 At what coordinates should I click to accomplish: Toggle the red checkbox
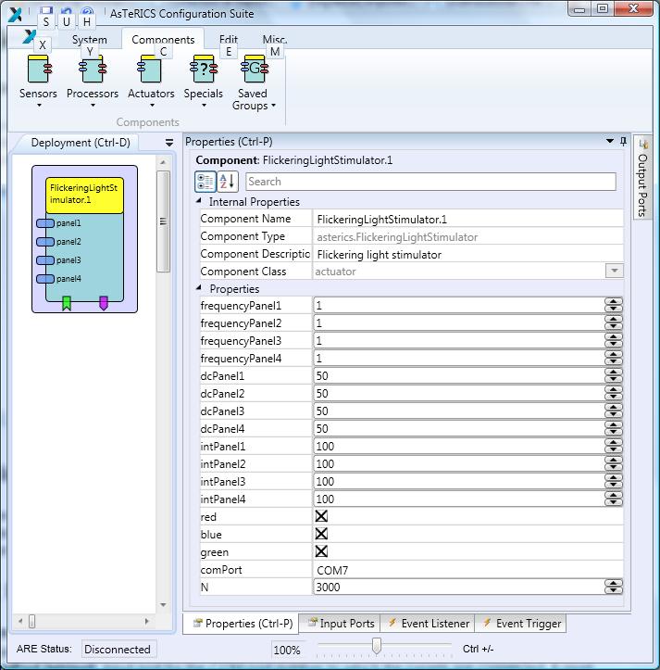(321, 516)
